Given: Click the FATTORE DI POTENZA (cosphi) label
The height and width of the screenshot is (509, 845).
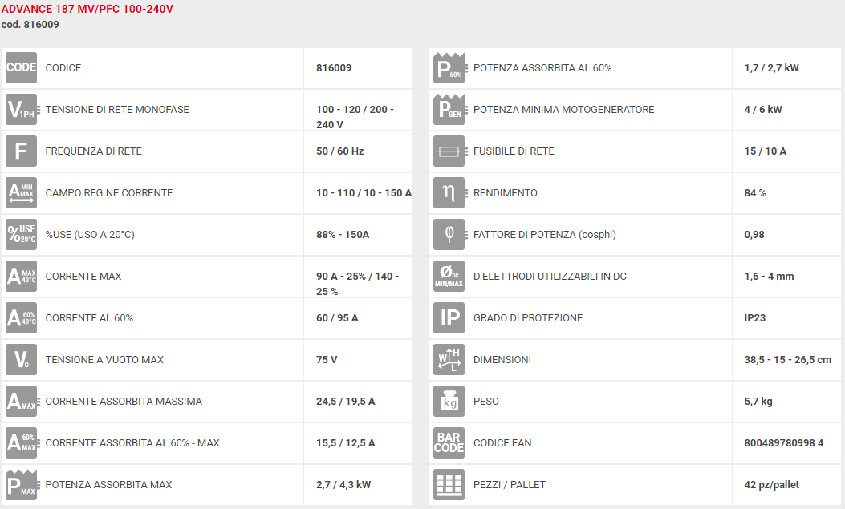Looking at the screenshot, I should (545, 235).
